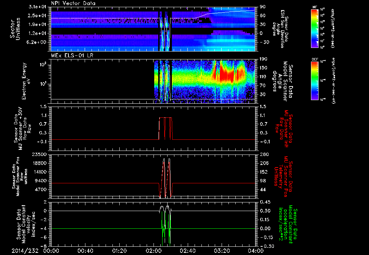Click the '2014/232' date label
This screenshot has height=255, width=369.
click(25, 251)
